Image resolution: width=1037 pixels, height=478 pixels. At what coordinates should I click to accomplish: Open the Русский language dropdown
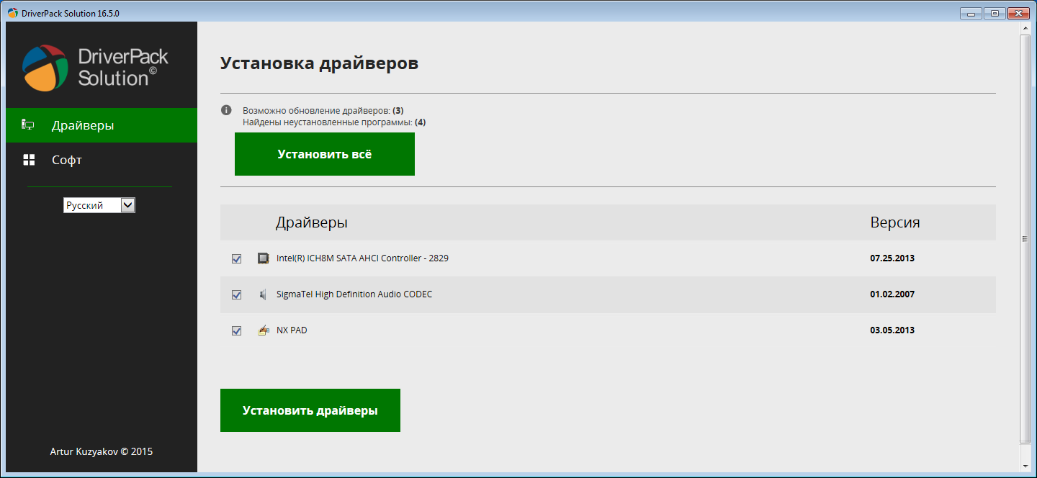tap(99, 205)
